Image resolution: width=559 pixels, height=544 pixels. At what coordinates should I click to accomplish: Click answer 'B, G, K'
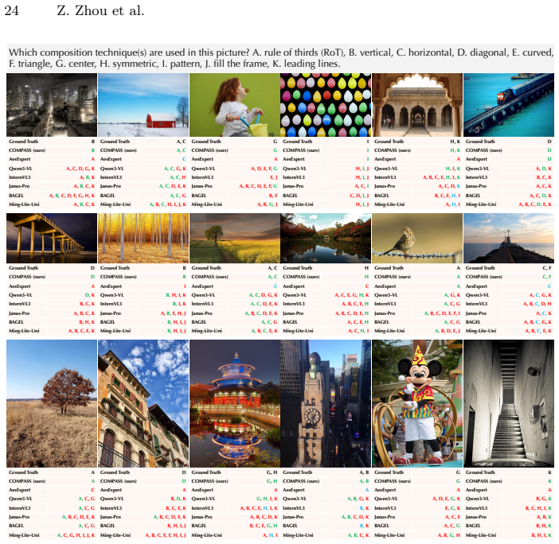click(x=544, y=499)
